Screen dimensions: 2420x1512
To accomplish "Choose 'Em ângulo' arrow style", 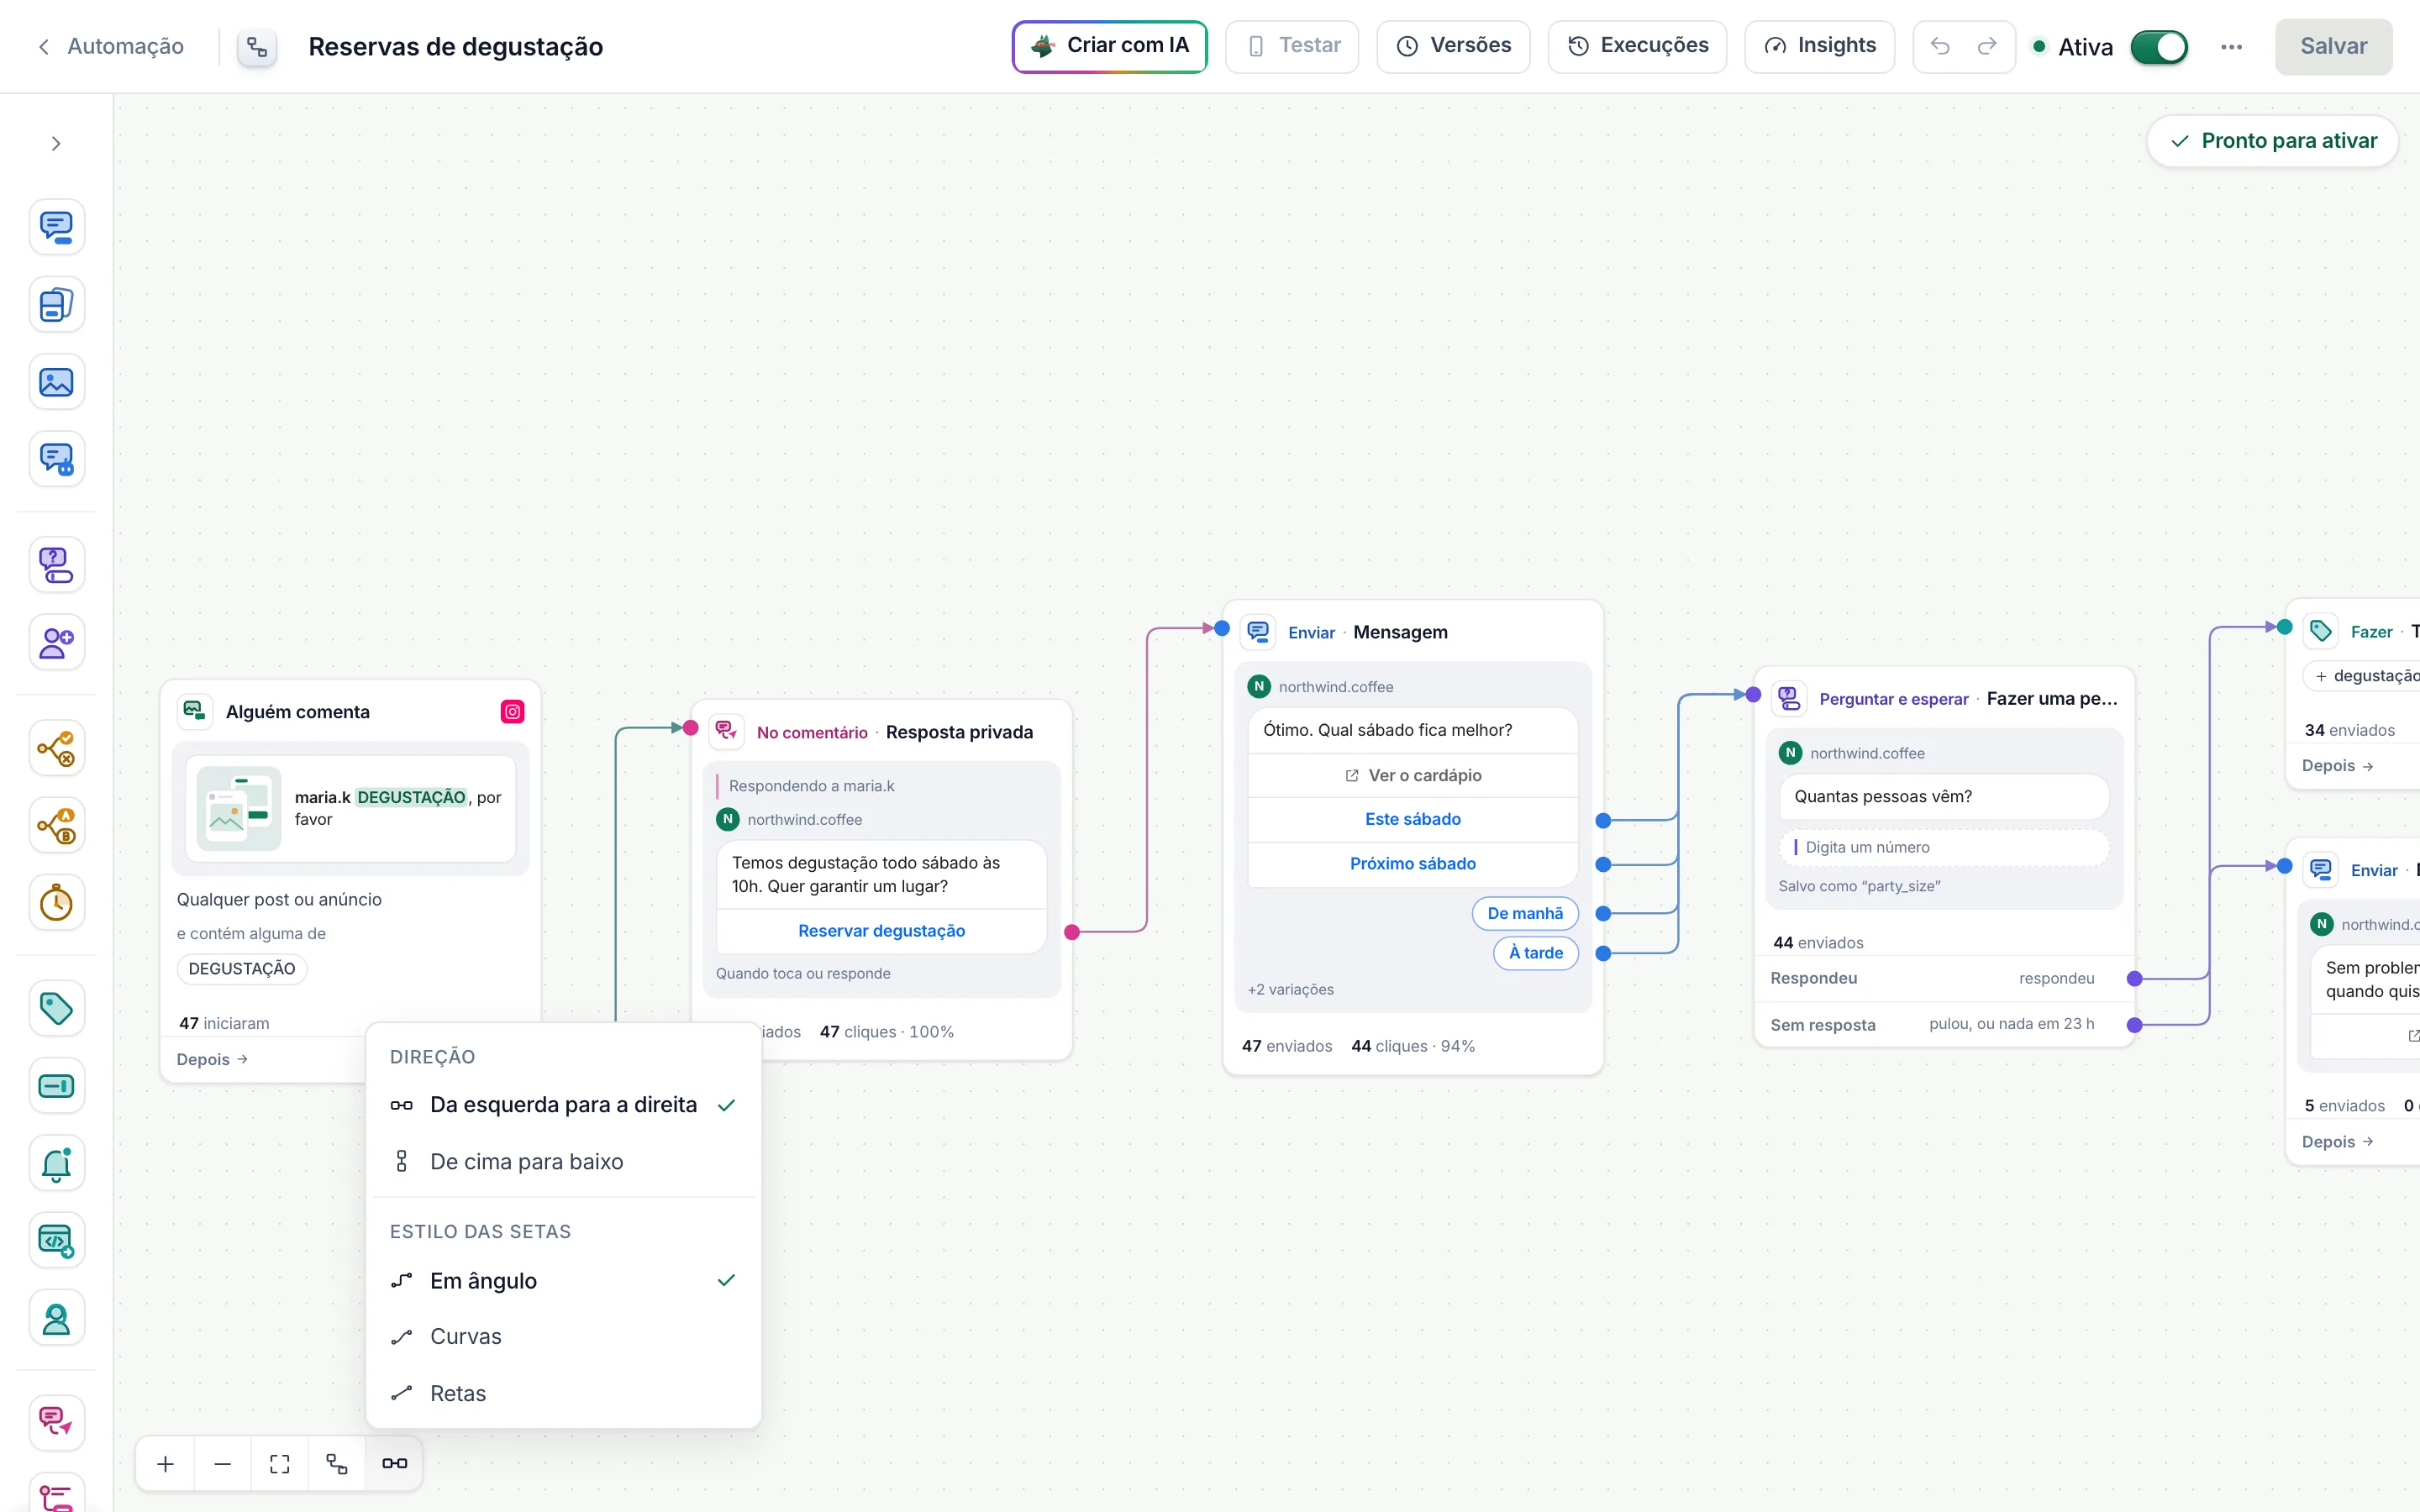I will coord(564,1281).
